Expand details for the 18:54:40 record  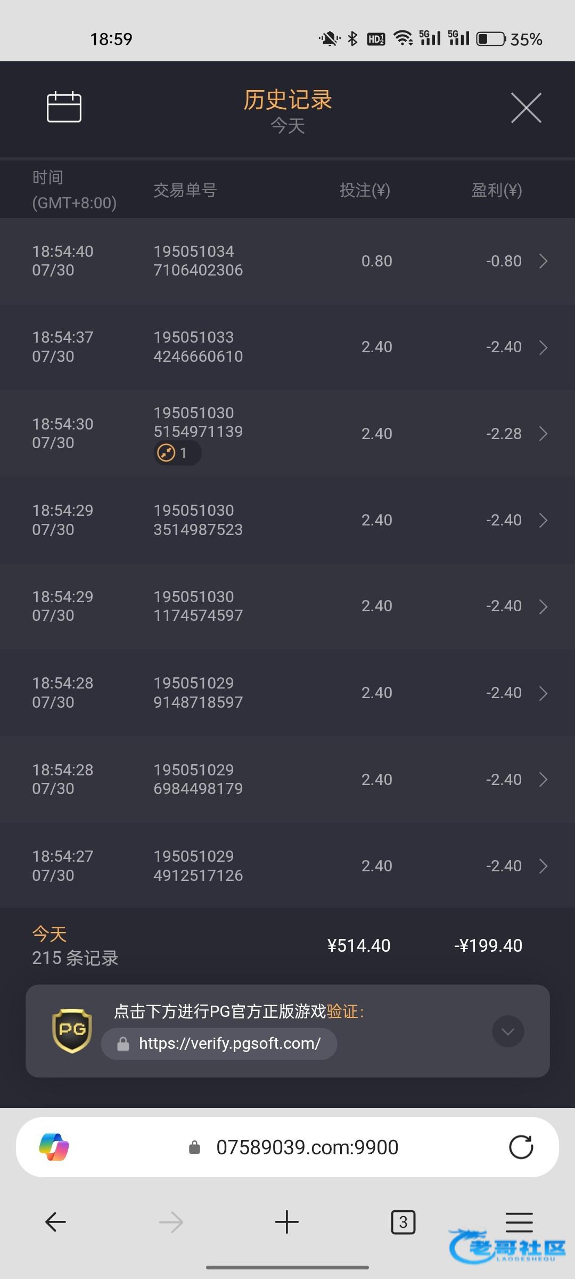click(543, 261)
